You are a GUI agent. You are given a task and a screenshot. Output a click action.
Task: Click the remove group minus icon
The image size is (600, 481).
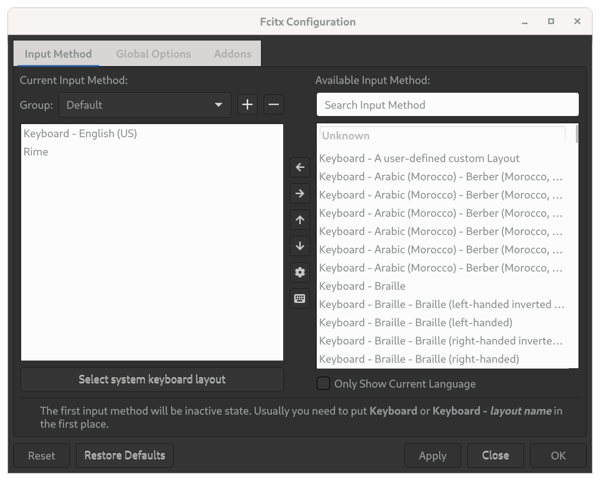click(274, 105)
